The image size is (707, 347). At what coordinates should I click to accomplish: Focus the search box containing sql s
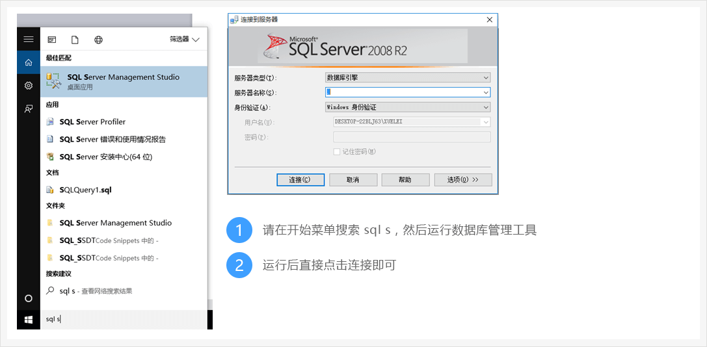pyautogui.click(x=124, y=320)
